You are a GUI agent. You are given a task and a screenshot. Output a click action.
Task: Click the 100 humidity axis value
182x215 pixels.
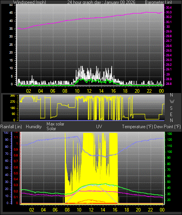tap(6, 133)
